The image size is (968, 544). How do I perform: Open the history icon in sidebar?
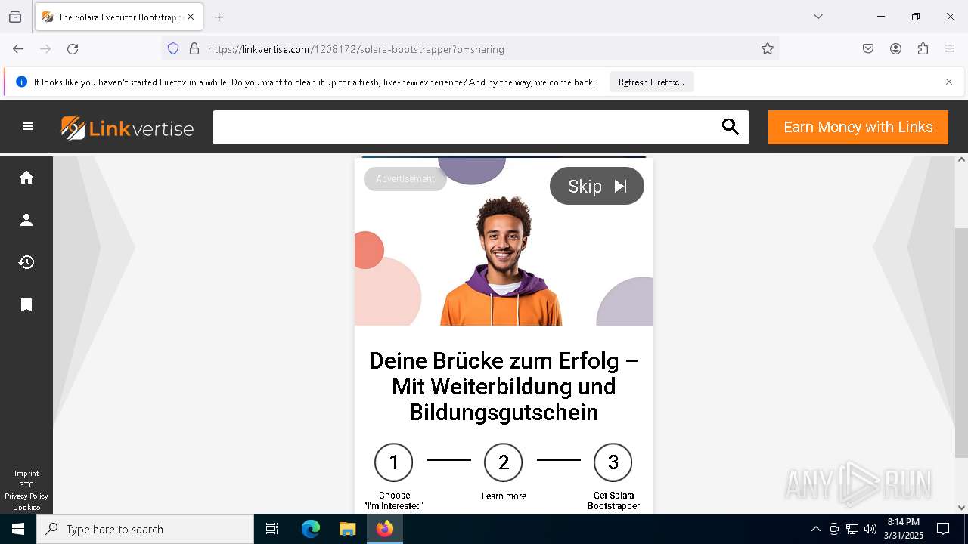(x=26, y=262)
